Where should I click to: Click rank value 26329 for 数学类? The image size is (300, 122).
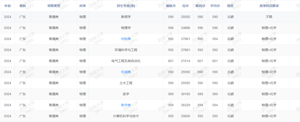(186, 105)
